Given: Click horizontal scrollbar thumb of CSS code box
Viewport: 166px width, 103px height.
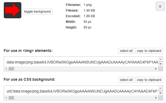Looking at the screenshot, I should click(11, 98).
